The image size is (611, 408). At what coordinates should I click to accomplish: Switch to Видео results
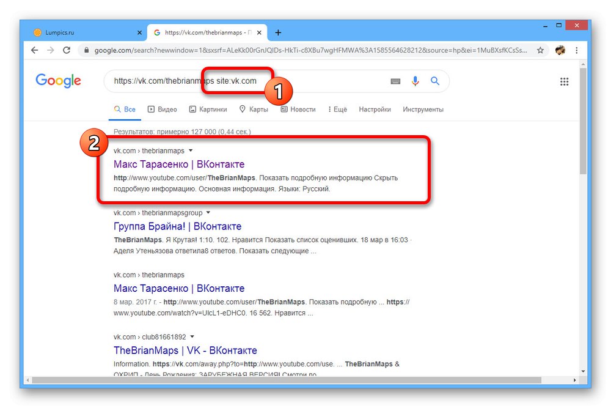coord(162,109)
